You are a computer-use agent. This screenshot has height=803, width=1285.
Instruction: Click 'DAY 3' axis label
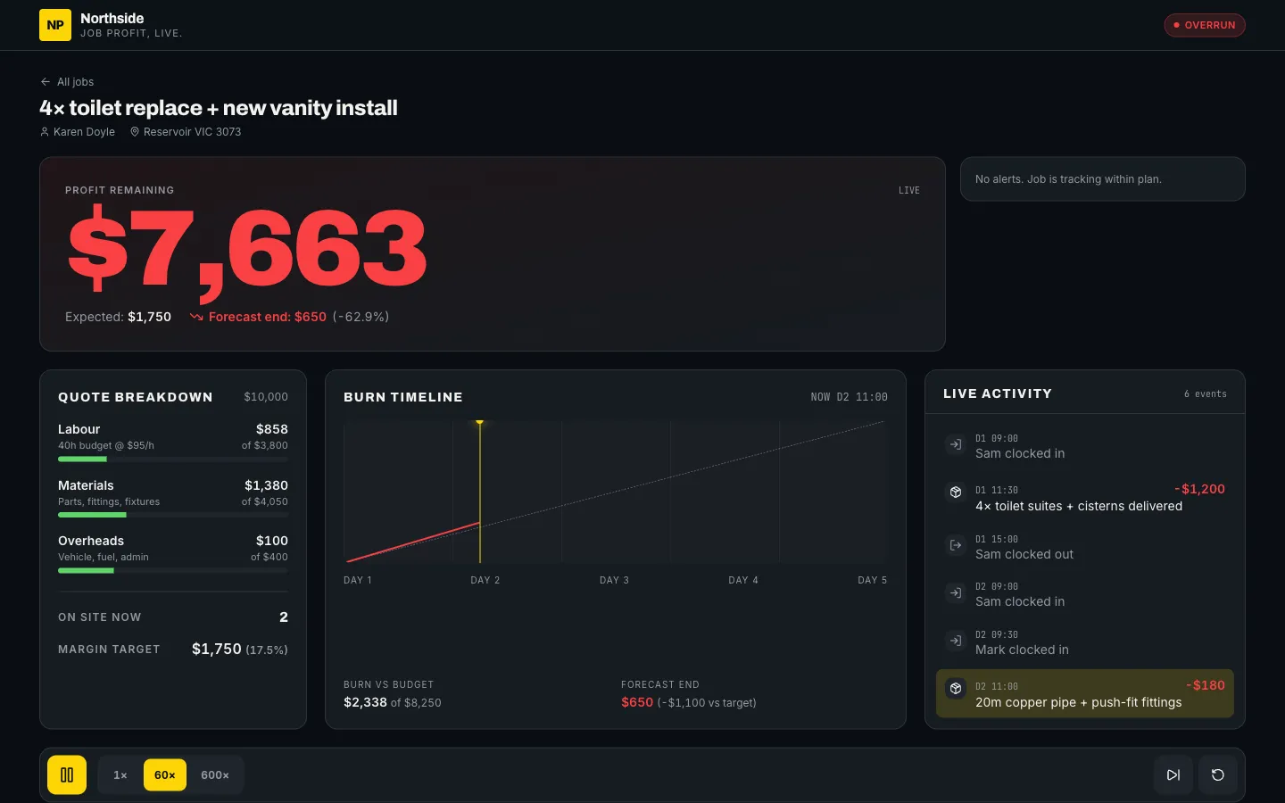[x=614, y=580]
